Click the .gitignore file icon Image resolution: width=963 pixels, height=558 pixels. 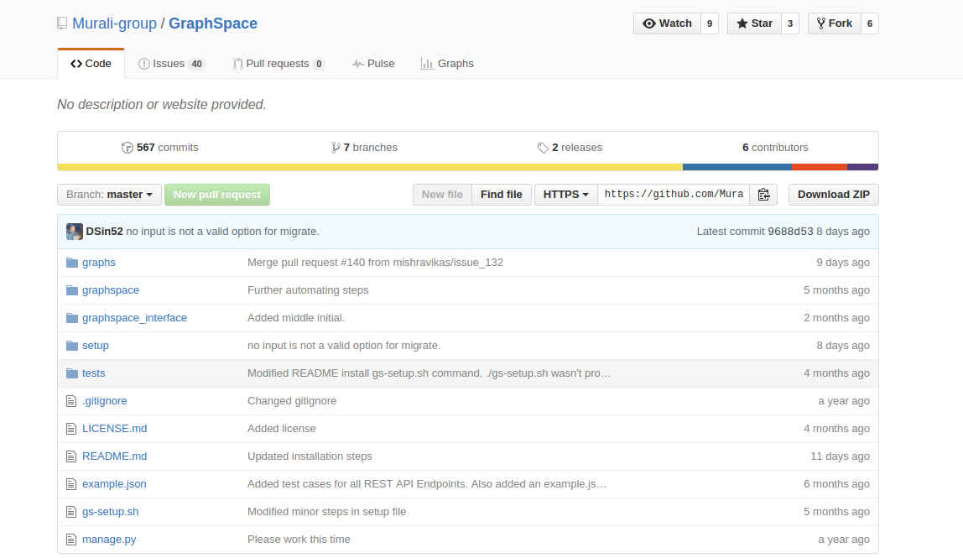71,401
